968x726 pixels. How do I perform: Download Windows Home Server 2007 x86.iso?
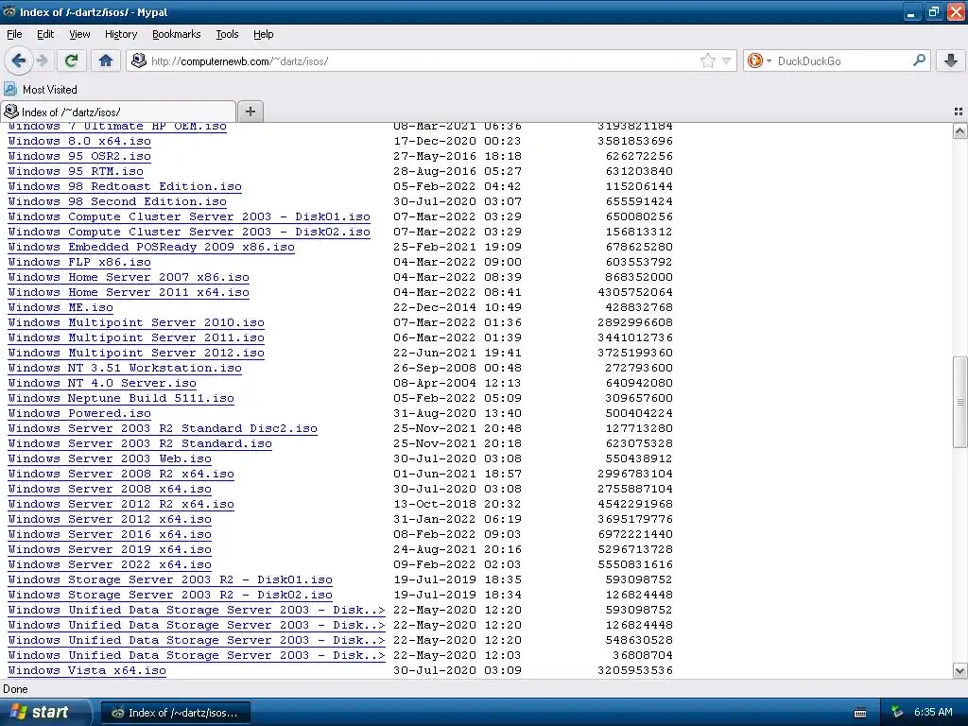coord(129,277)
